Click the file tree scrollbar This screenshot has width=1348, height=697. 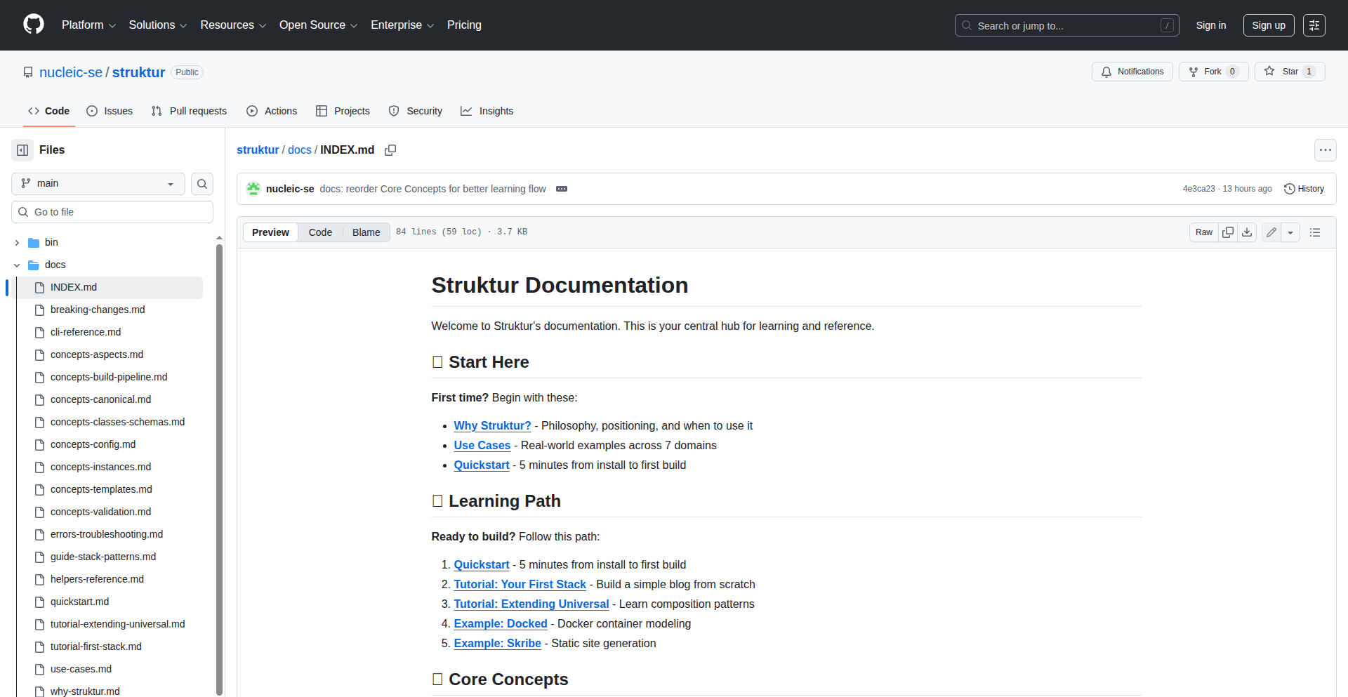coord(219,463)
